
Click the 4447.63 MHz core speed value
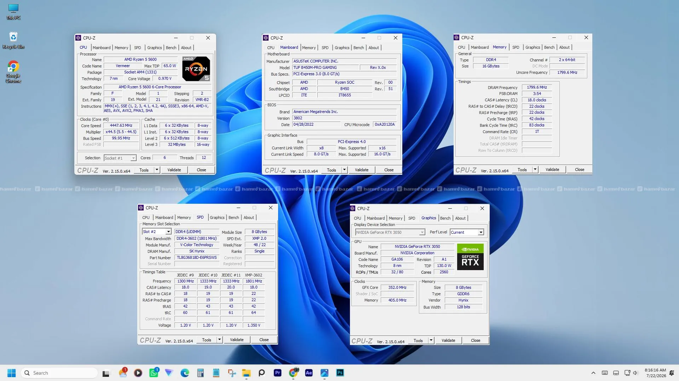point(121,125)
